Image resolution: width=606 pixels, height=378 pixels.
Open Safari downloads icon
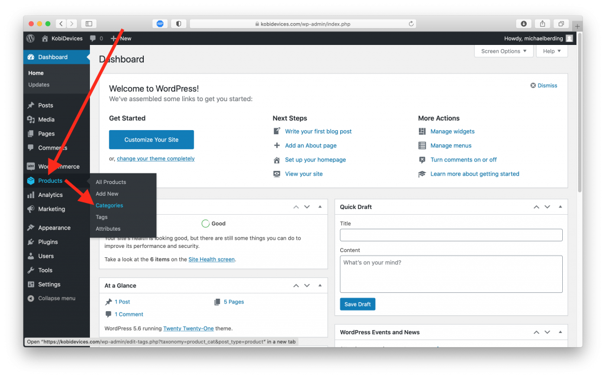524,24
